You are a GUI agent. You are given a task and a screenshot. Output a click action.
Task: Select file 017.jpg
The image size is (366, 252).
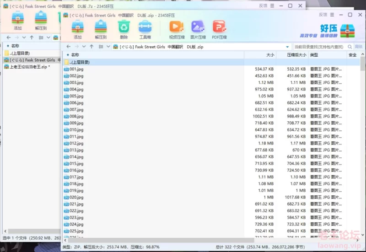pos(76,177)
